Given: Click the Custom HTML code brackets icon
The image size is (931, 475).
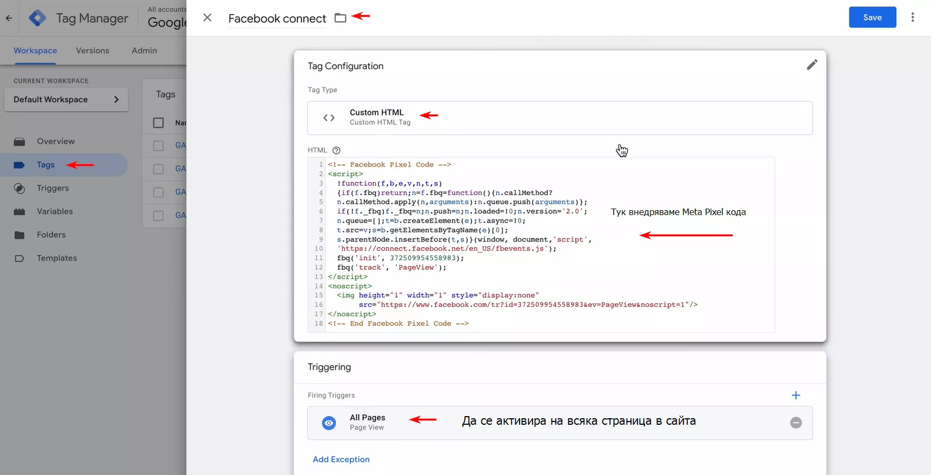Looking at the screenshot, I should point(329,118).
